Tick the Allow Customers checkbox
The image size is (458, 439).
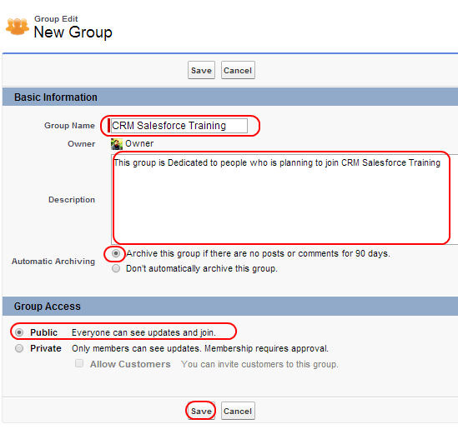[x=79, y=363]
